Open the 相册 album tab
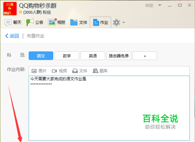Image resolution: width=195 pixels, height=142 pixels. click(x=57, y=23)
